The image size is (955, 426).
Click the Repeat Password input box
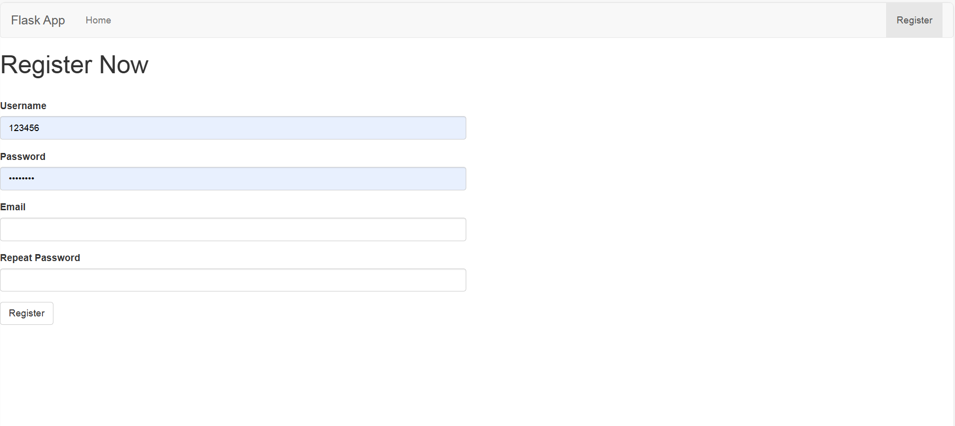coord(233,280)
